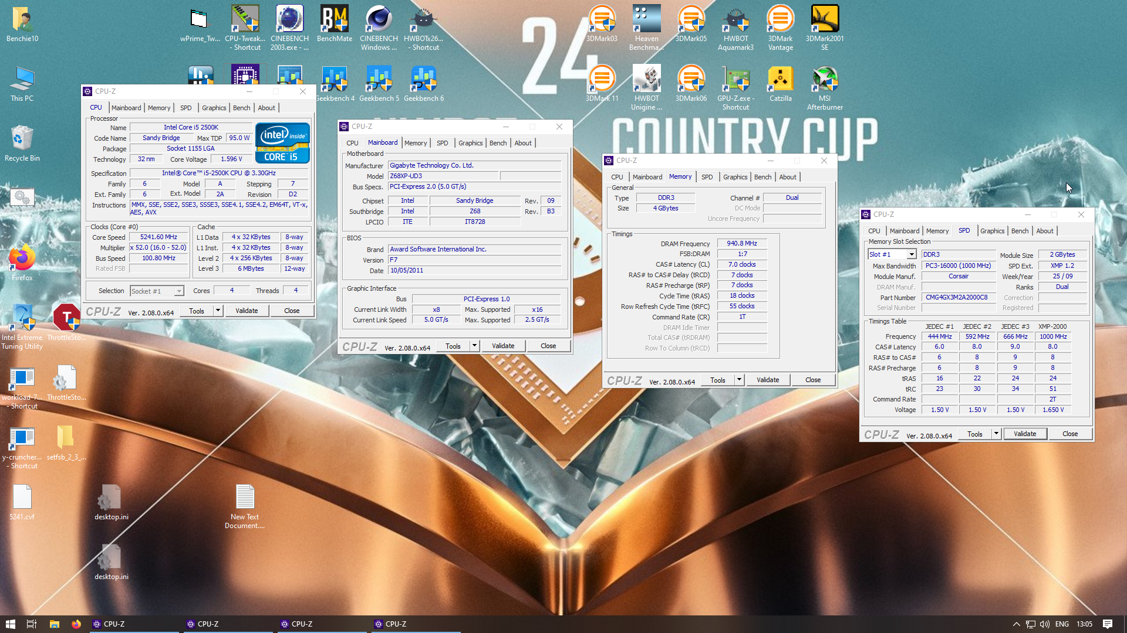Image resolution: width=1127 pixels, height=633 pixels.
Task: Click the Windows Start button
Action: pos(10,624)
